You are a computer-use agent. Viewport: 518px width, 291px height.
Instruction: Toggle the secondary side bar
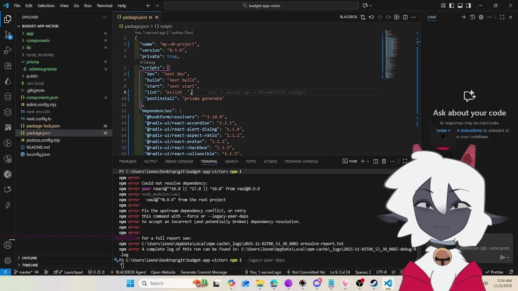click(469, 6)
